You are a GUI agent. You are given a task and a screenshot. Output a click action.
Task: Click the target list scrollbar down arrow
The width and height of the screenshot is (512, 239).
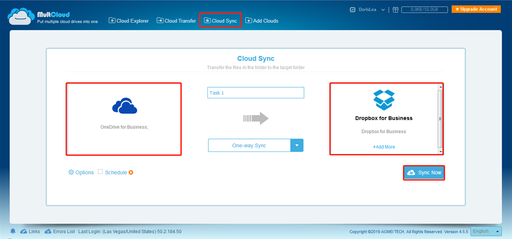(440, 152)
